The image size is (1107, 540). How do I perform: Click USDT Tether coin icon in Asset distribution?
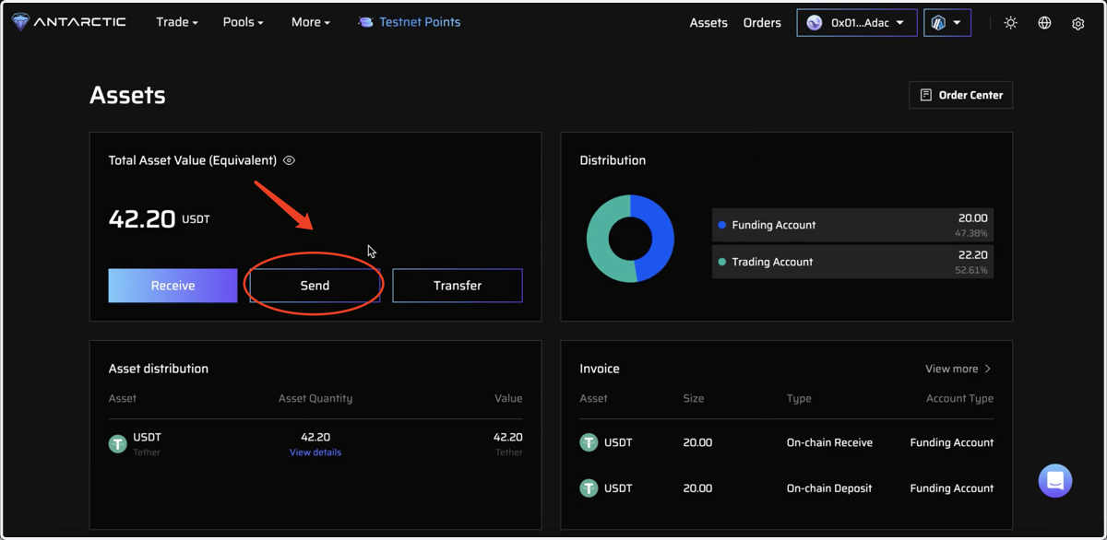click(x=118, y=444)
